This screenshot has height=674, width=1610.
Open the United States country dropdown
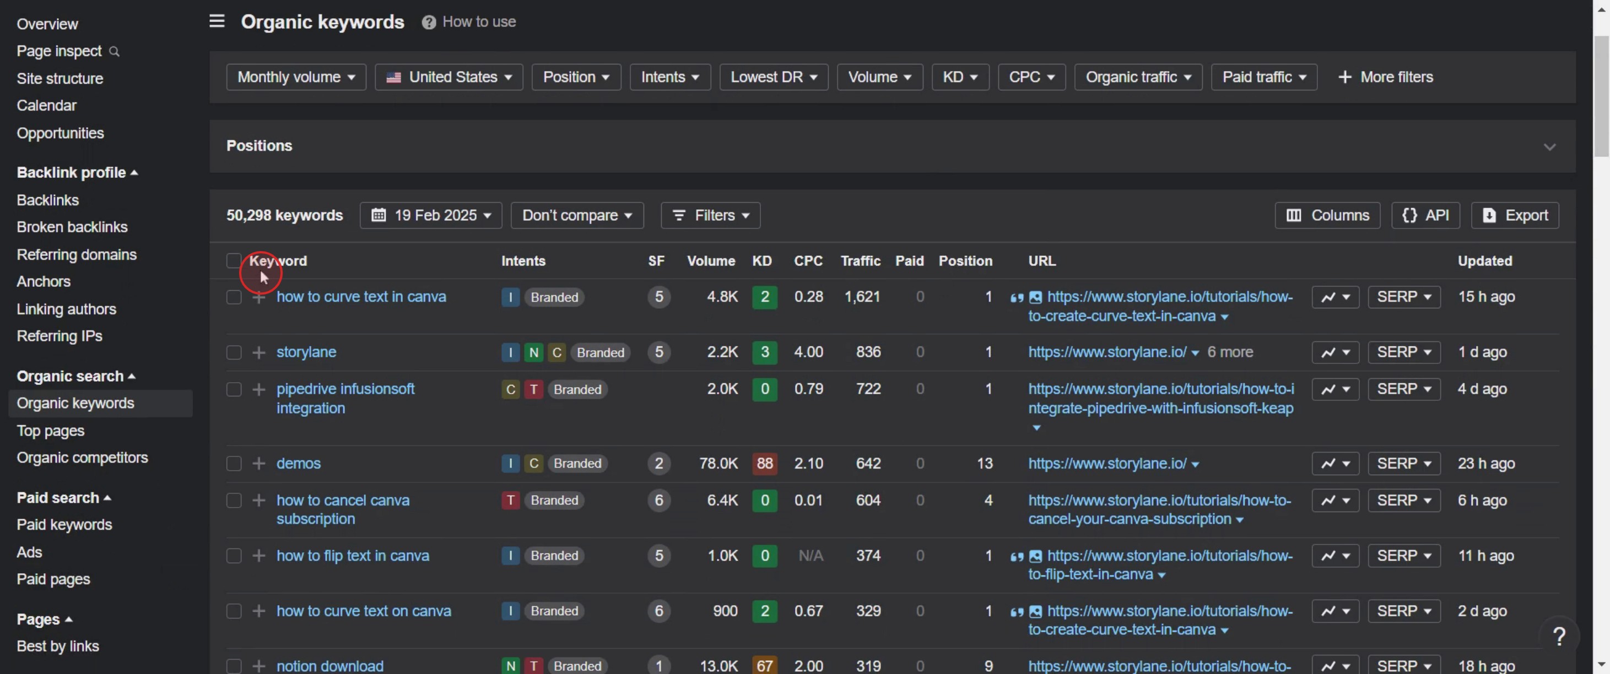(449, 78)
